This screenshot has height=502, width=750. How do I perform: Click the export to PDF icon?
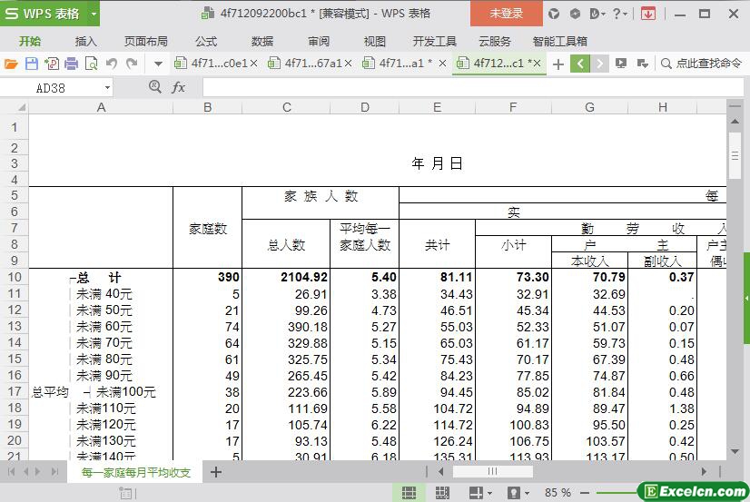point(52,64)
